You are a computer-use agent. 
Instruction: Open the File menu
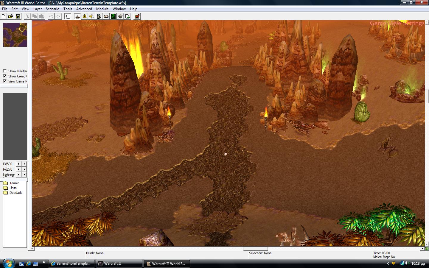pos(5,9)
